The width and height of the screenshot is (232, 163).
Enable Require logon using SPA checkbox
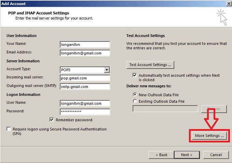click(9, 129)
